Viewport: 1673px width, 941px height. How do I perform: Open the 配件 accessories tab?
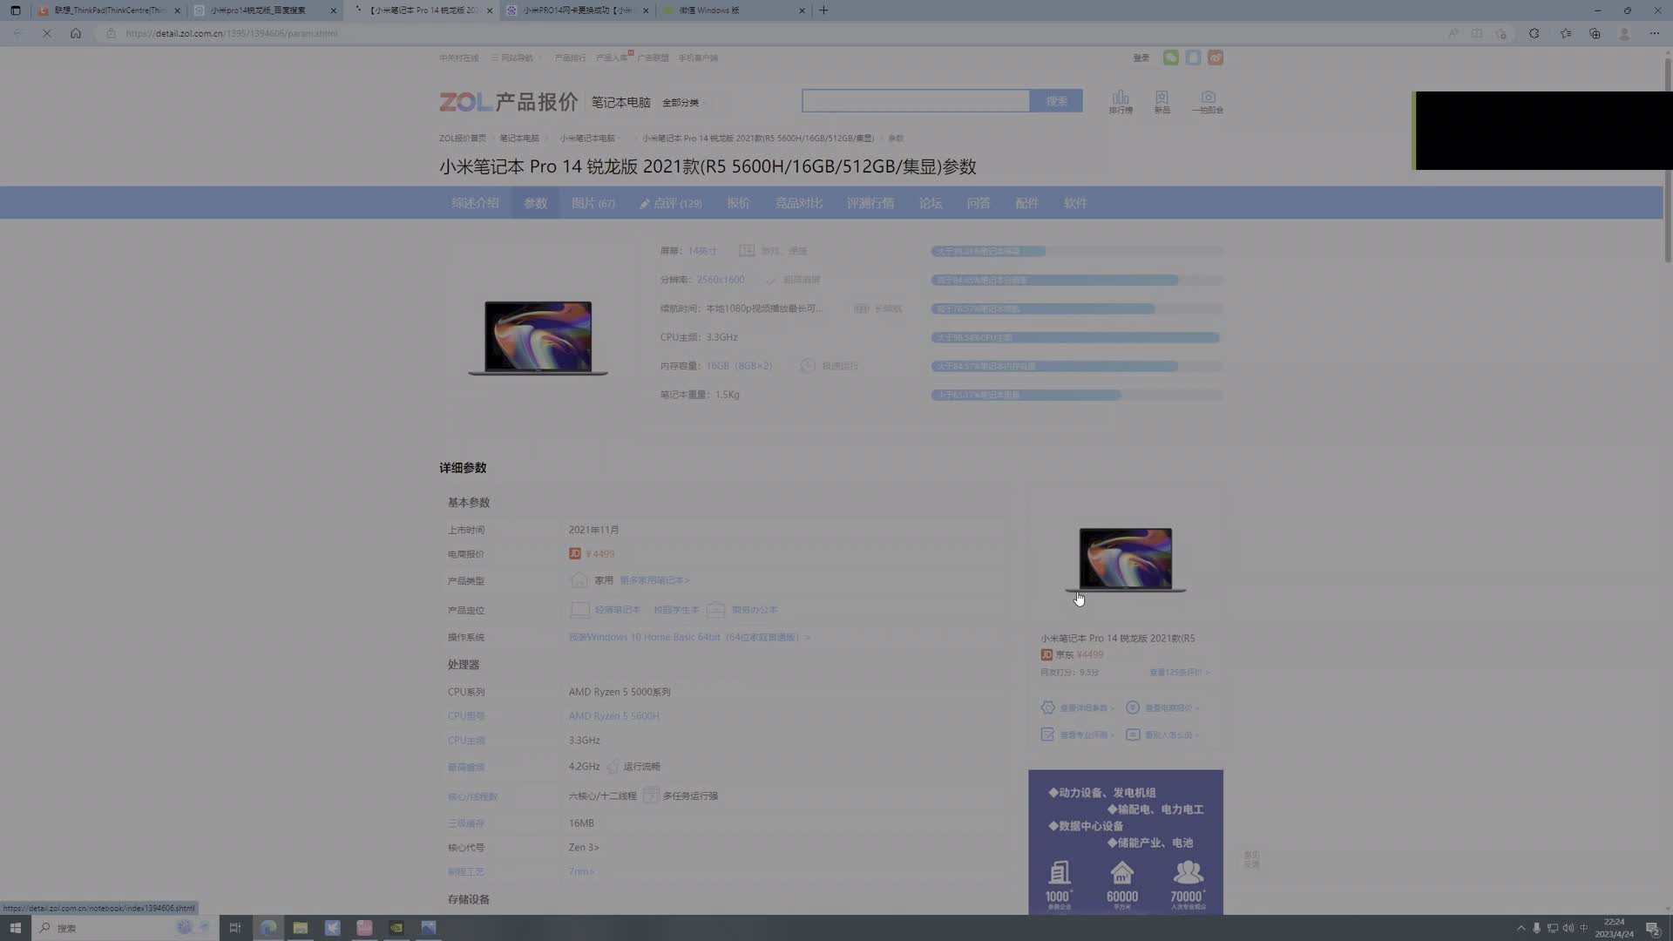tap(1026, 203)
